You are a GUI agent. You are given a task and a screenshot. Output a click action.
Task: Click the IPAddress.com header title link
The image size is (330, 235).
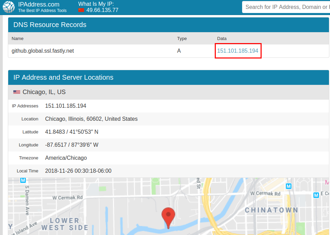click(39, 4)
